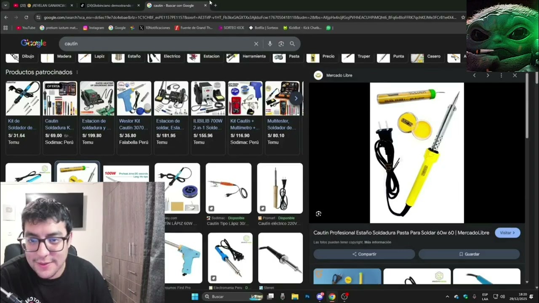Close the cautin - Buscar con Google tab
The width and height of the screenshot is (539, 303).
tap(205, 5)
